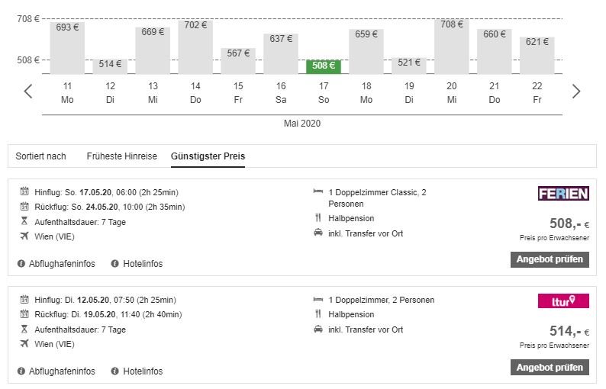Click the info icon beside second Hotelinfos
The image size is (606, 389).
tap(115, 371)
